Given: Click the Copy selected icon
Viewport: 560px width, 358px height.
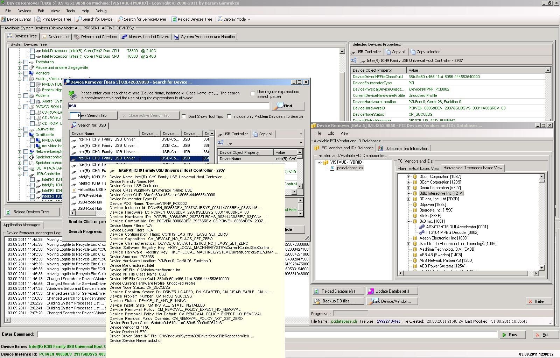Looking at the screenshot, I should point(413,52).
